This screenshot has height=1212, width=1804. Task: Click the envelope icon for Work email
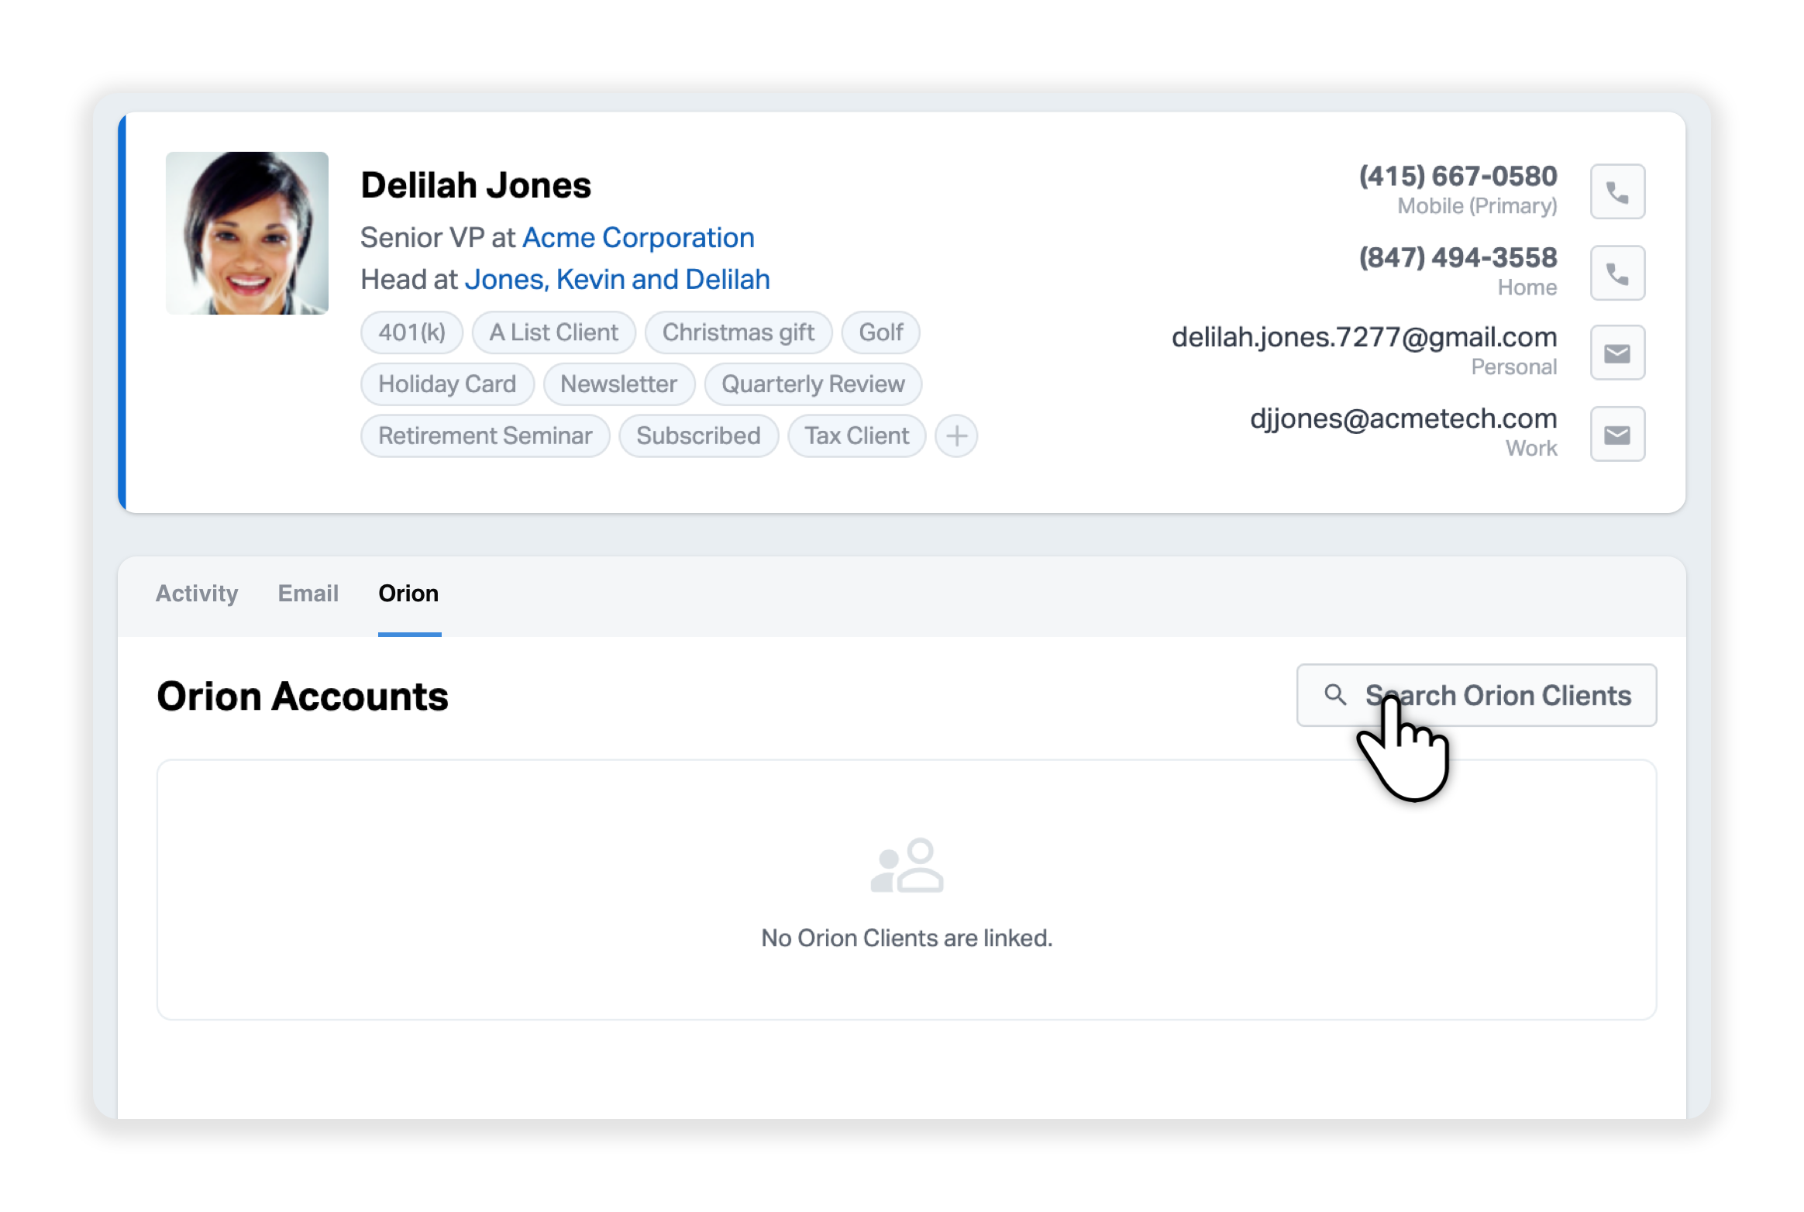pos(1617,434)
